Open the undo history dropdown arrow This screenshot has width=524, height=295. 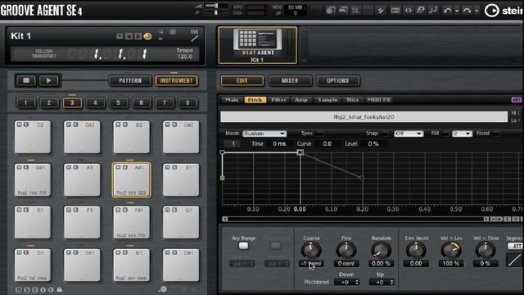(457, 11)
